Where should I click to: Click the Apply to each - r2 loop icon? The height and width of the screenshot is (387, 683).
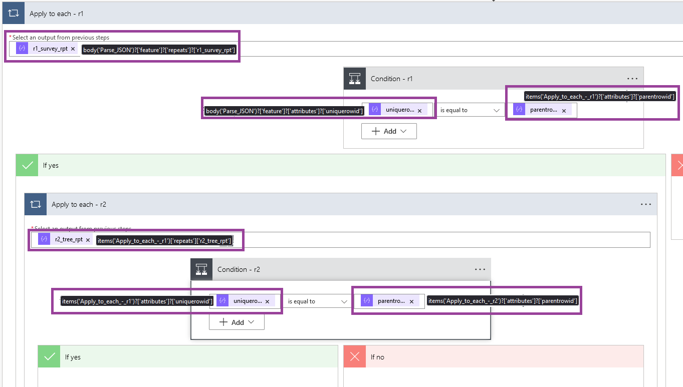click(x=34, y=204)
